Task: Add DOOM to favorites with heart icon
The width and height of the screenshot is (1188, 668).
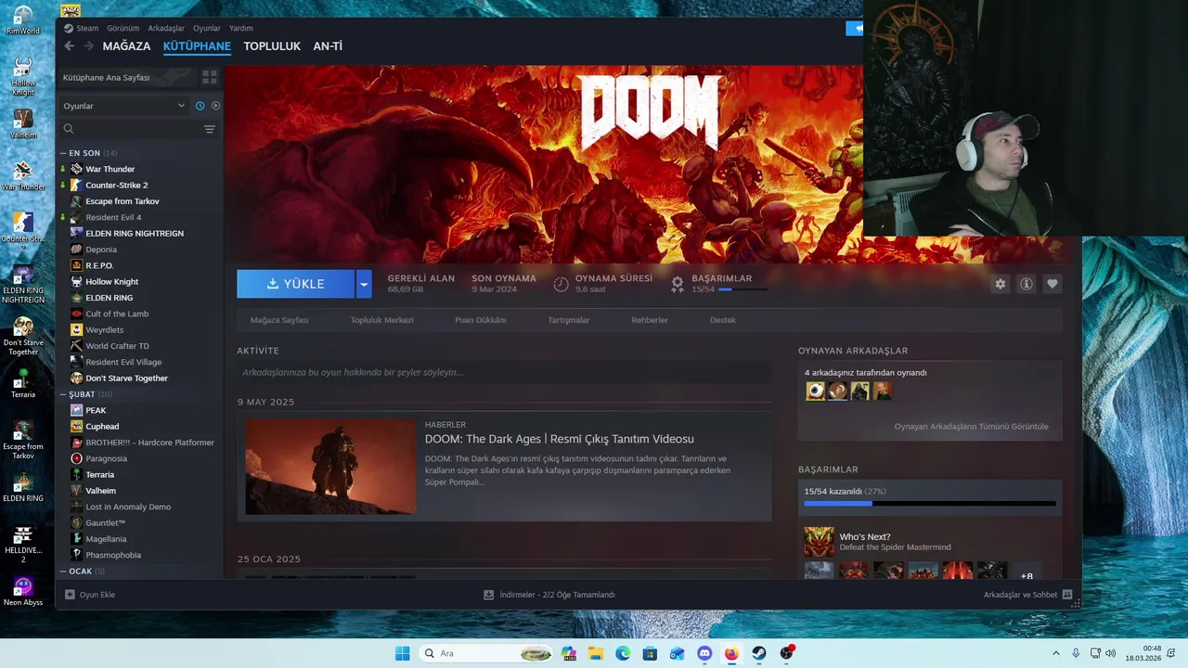Action: pos(1052,284)
